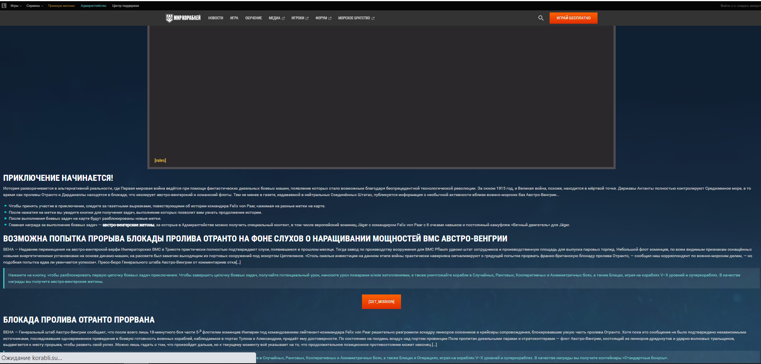Screen dimensions: 761x364
Task: Click the ИГРАЙ БЕСПЛАТНО button
Action: point(573,18)
